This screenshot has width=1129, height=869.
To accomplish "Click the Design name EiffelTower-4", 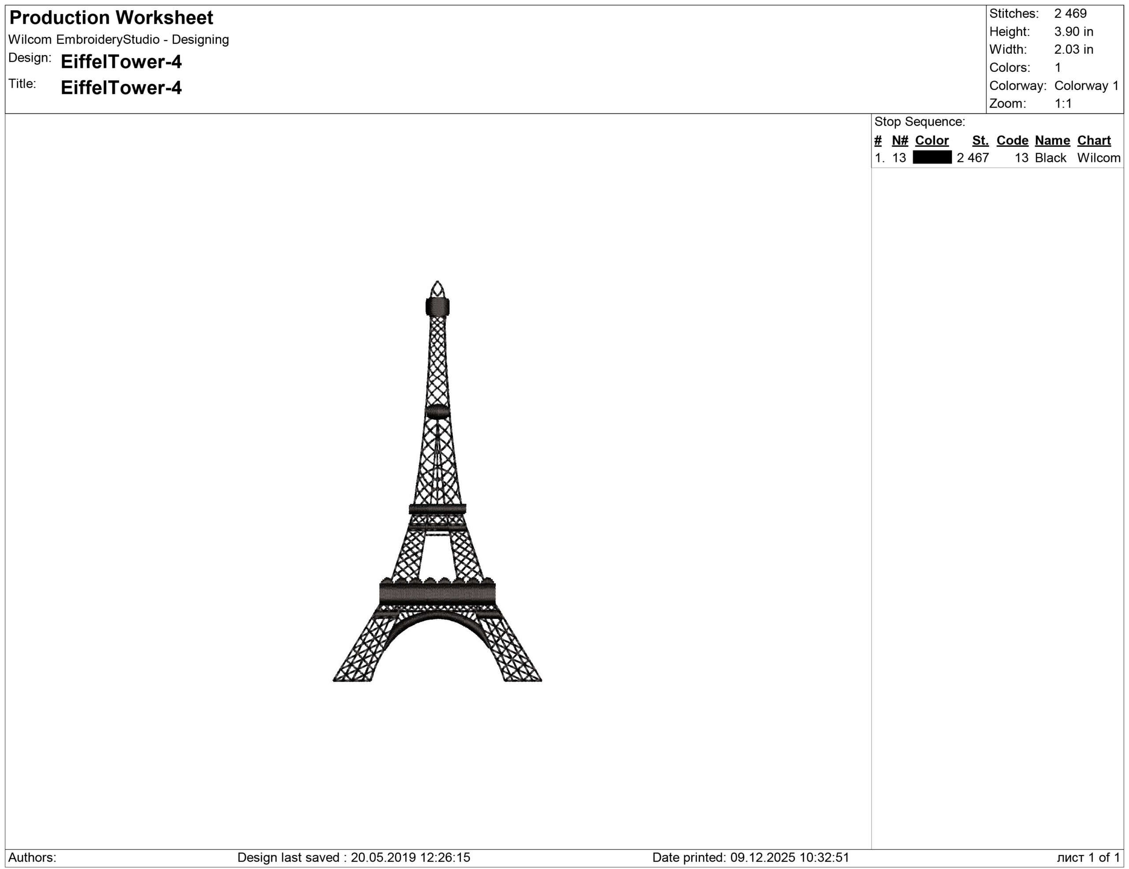I will [x=121, y=62].
